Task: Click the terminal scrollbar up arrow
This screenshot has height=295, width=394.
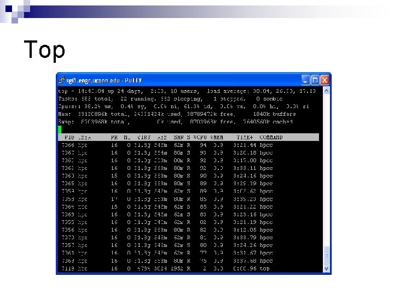Action: coord(326,91)
